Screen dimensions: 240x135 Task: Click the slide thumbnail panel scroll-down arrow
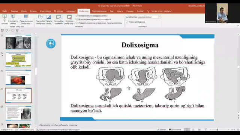point(36,126)
